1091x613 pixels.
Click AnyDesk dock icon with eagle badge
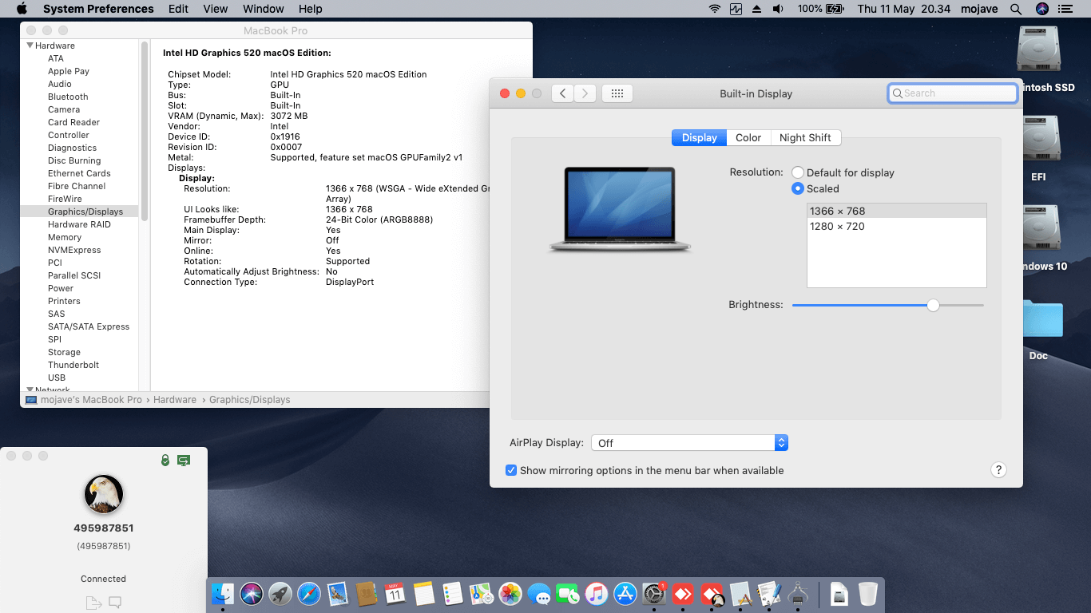coord(712,594)
